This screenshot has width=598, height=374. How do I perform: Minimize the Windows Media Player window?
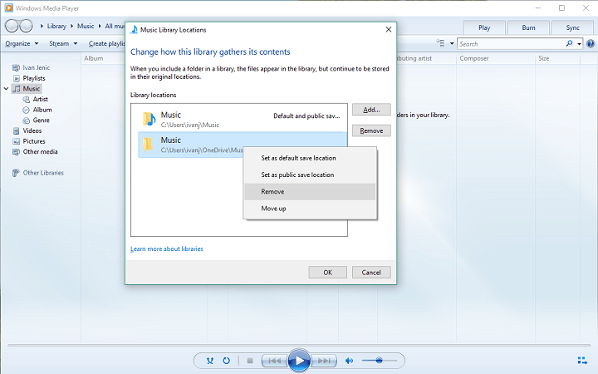click(537, 8)
